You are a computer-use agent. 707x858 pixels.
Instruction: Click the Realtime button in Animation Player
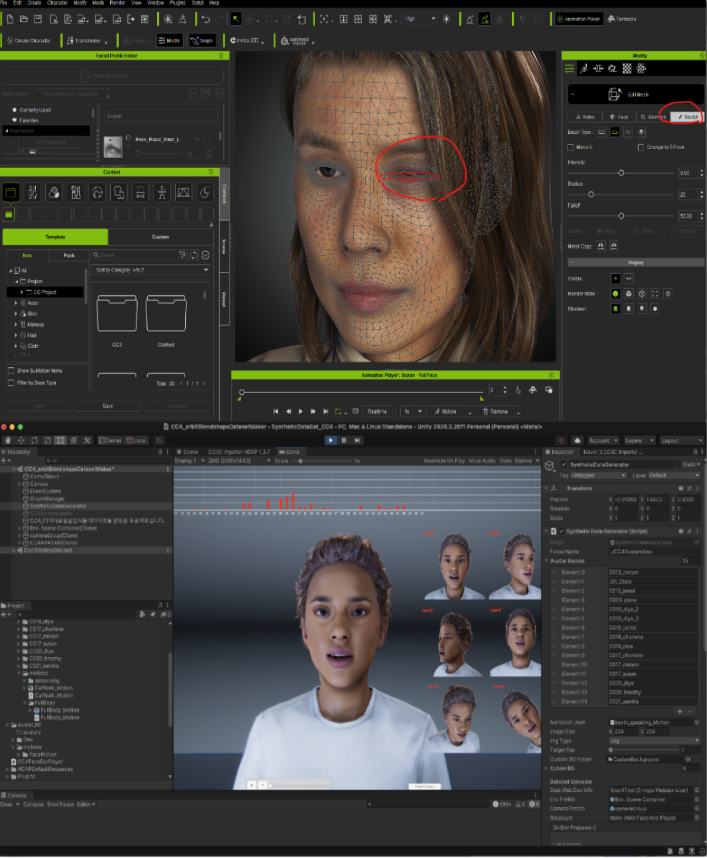point(377,411)
